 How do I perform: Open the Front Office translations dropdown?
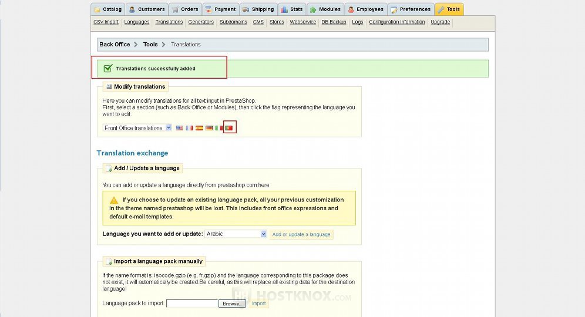[137, 128]
